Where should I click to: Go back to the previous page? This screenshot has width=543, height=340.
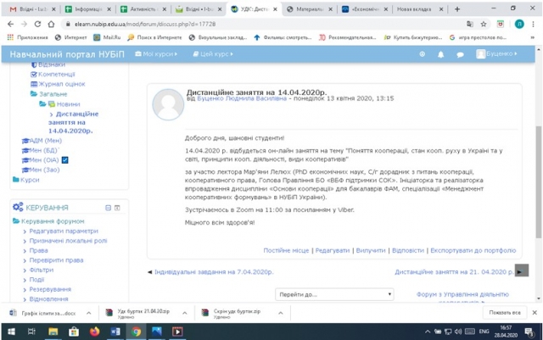pos(10,24)
